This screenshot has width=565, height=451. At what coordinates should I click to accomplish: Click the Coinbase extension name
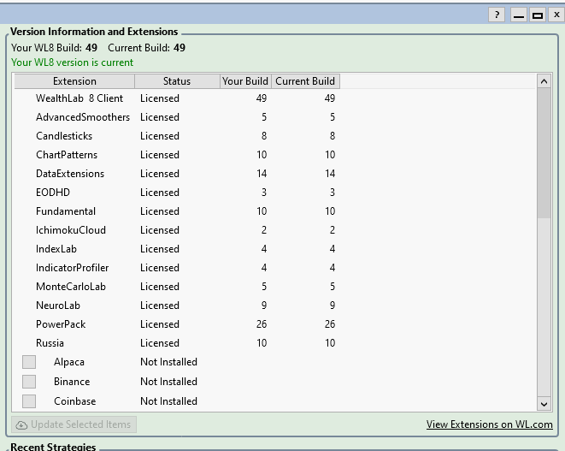point(75,401)
